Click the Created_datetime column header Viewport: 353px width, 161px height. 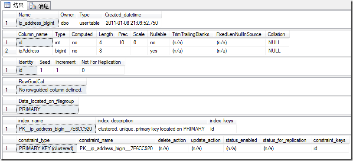pyautogui.click(x=132, y=15)
